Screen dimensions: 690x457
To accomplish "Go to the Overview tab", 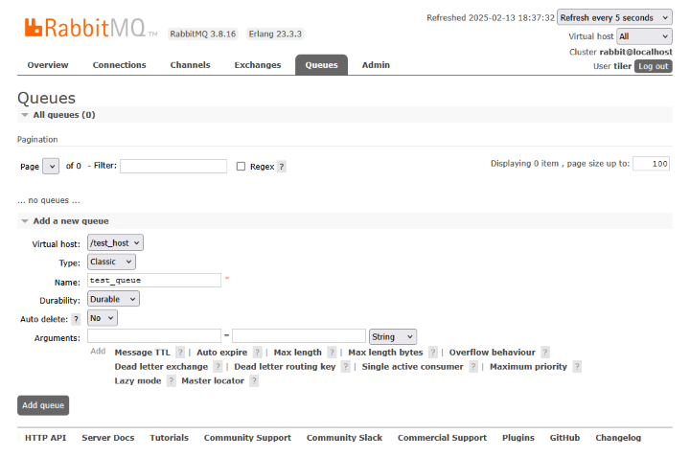I will 48,65.
